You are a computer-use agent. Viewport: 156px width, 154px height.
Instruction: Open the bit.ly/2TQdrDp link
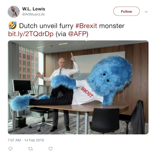[x=31, y=34]
